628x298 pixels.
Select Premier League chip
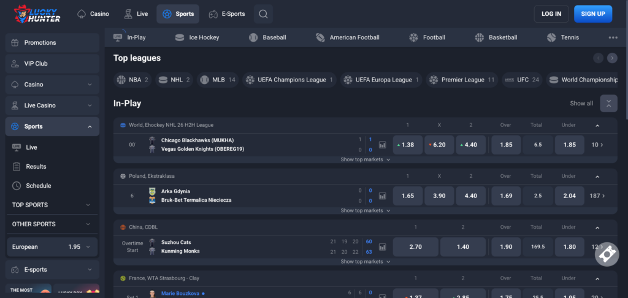pos(462,80)
